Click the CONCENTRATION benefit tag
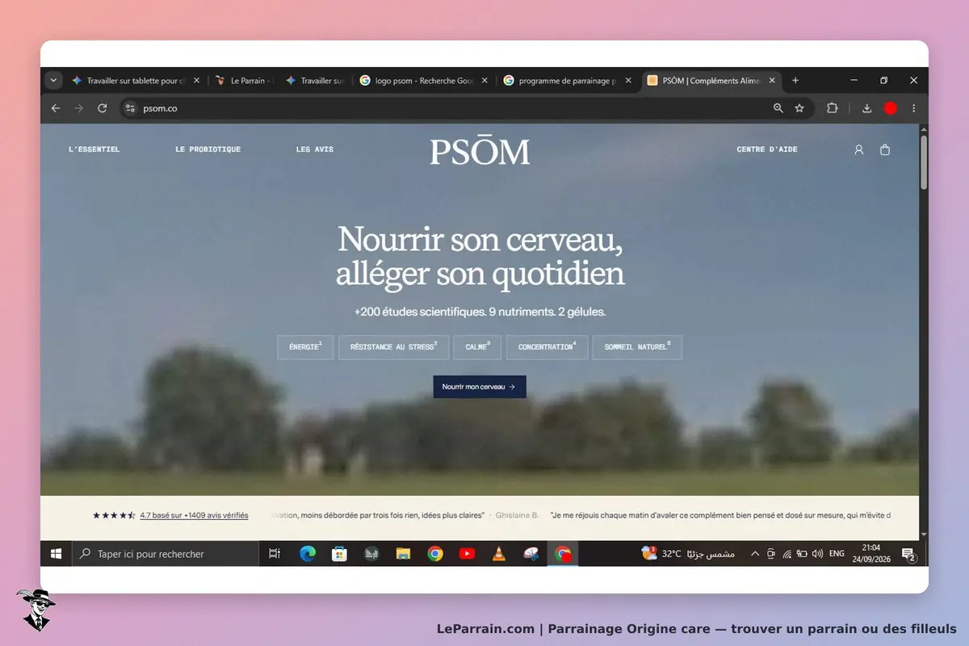This screenshot has height=646, width=969. [547, 347]
